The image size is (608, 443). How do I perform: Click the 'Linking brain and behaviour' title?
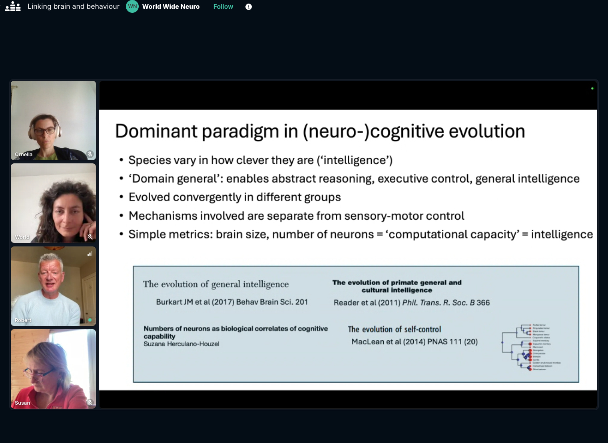[x=74, y=6]
